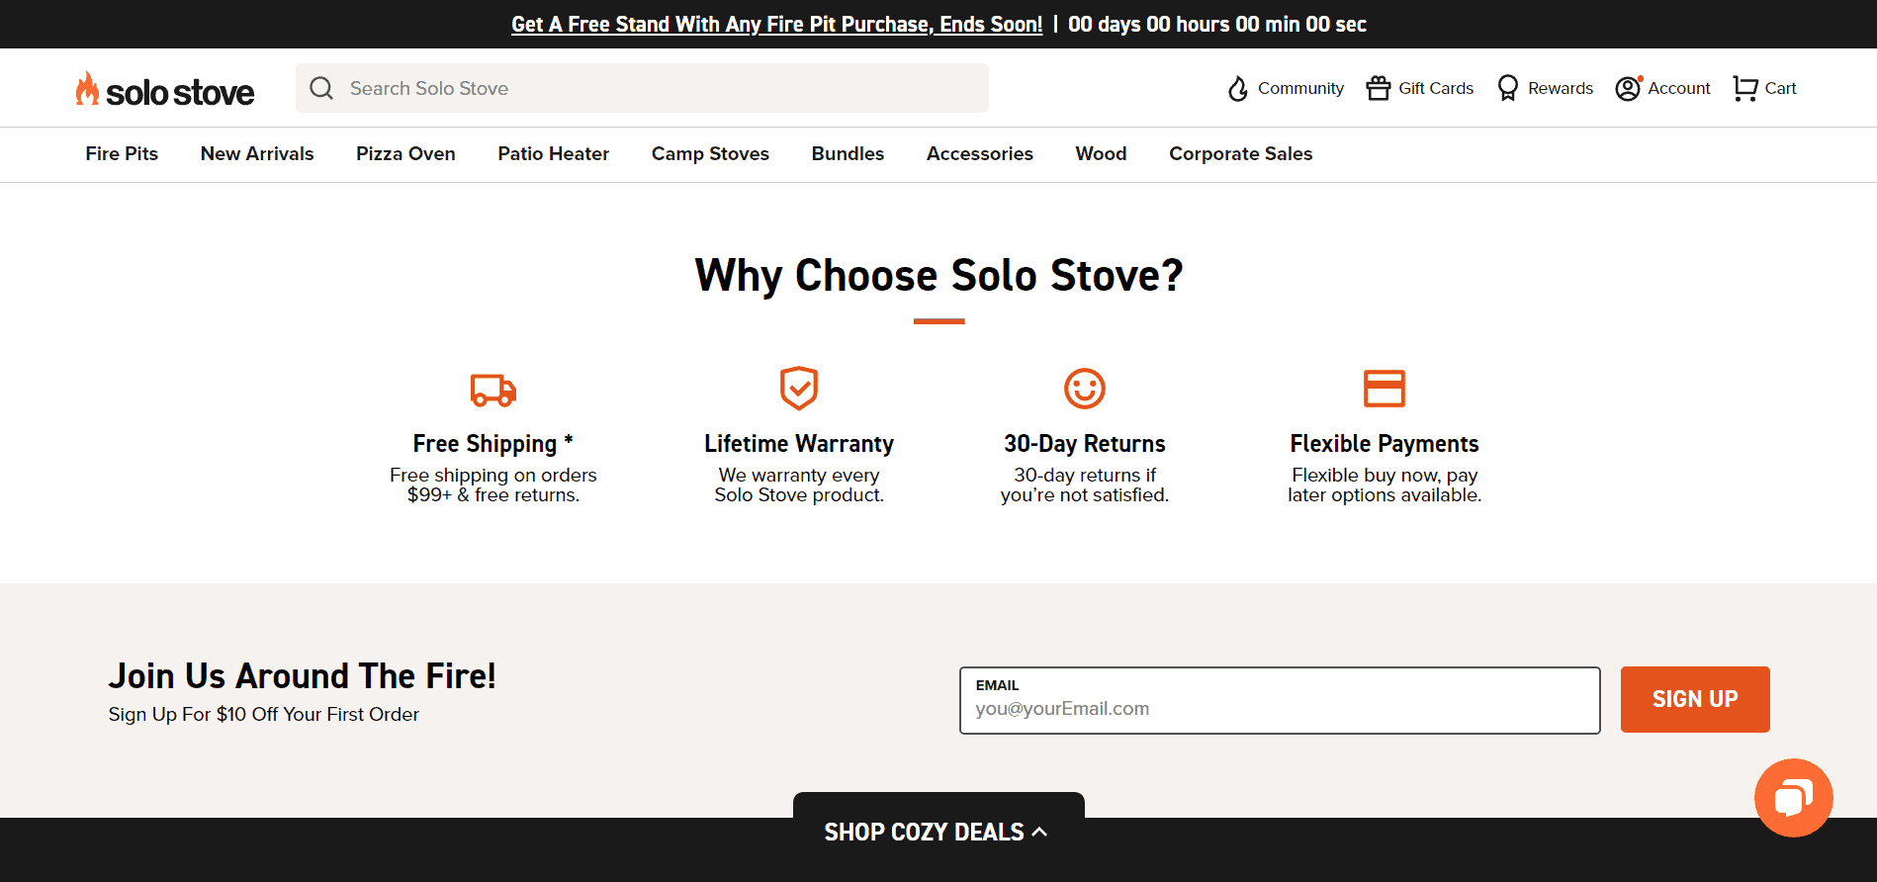Go to Corporate Sales page

1240,153
